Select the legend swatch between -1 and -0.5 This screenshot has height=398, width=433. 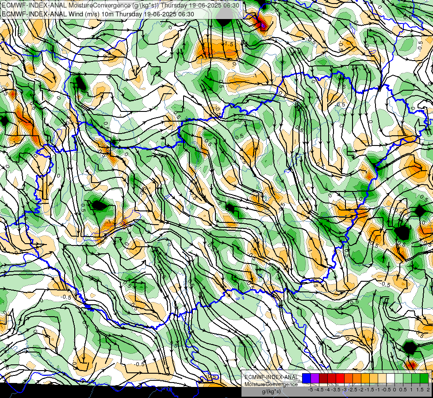(x=382, y=379)
